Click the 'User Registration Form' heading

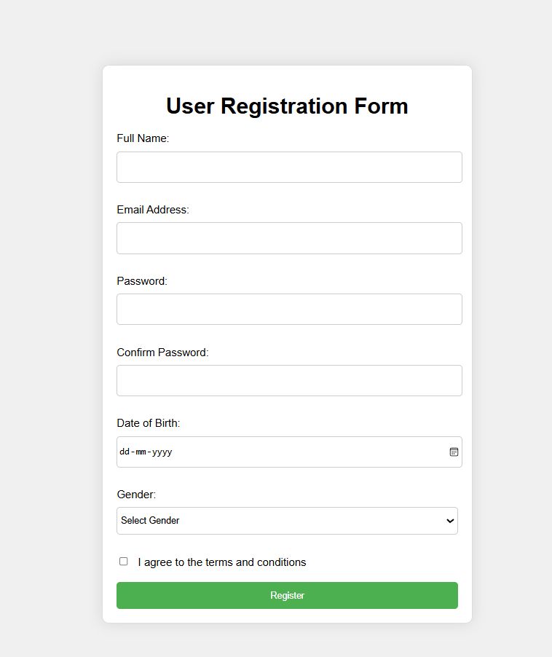tap(288, 106)
